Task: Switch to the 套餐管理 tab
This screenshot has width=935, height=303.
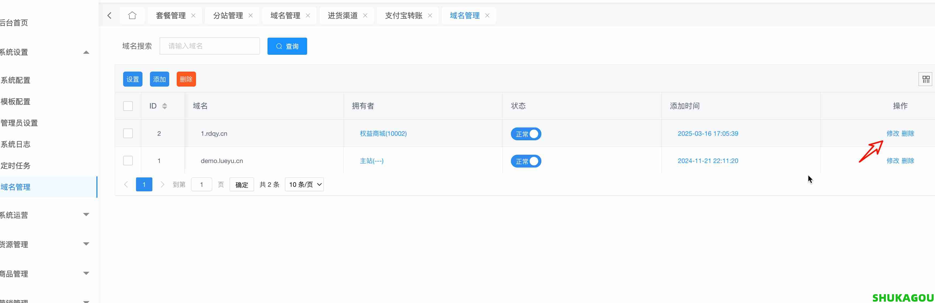Action: pyautogui.click(x=171, y=15)
